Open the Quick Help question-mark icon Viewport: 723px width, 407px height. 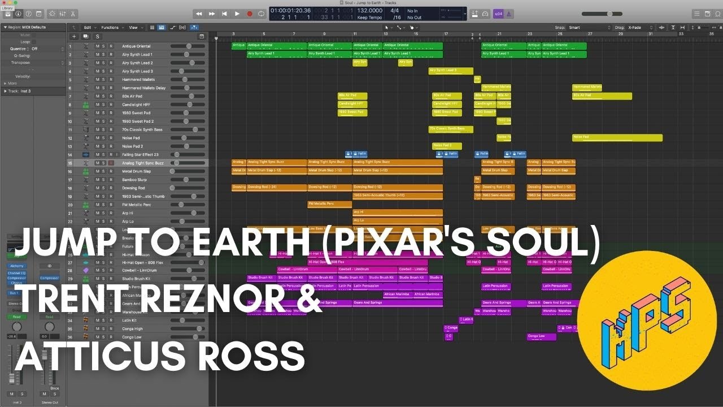pos(29,13)
